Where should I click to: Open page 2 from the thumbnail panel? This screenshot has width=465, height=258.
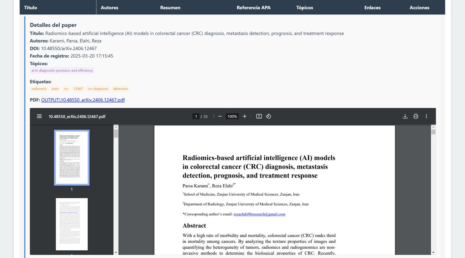72,224
